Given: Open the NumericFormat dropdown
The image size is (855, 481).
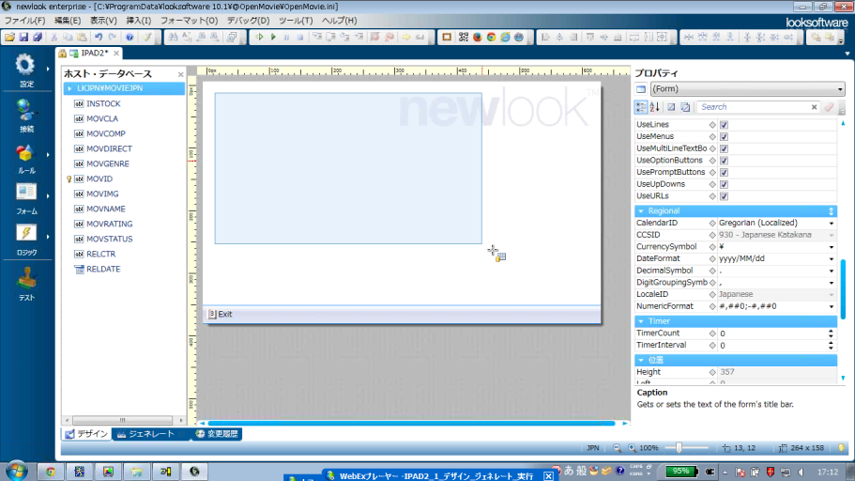Looking at the screenshot, I should click(831, 307).
